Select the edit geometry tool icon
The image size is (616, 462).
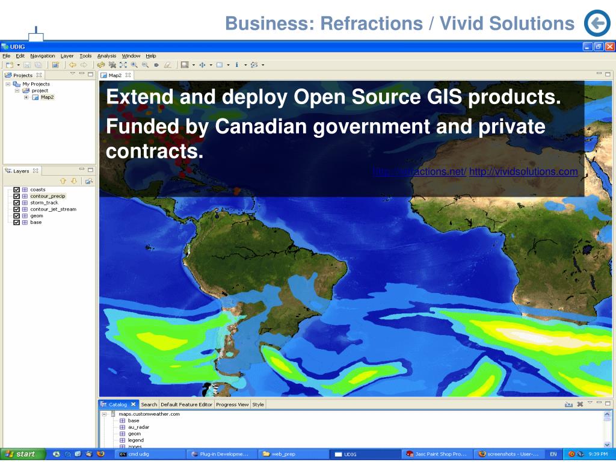pos(254,65)
